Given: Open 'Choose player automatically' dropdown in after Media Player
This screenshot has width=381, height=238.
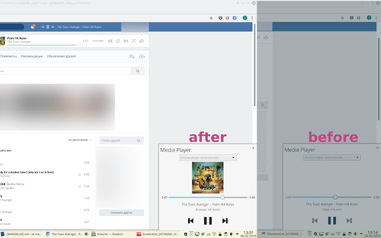Looking at the screenshot, I should pos(208,158).
